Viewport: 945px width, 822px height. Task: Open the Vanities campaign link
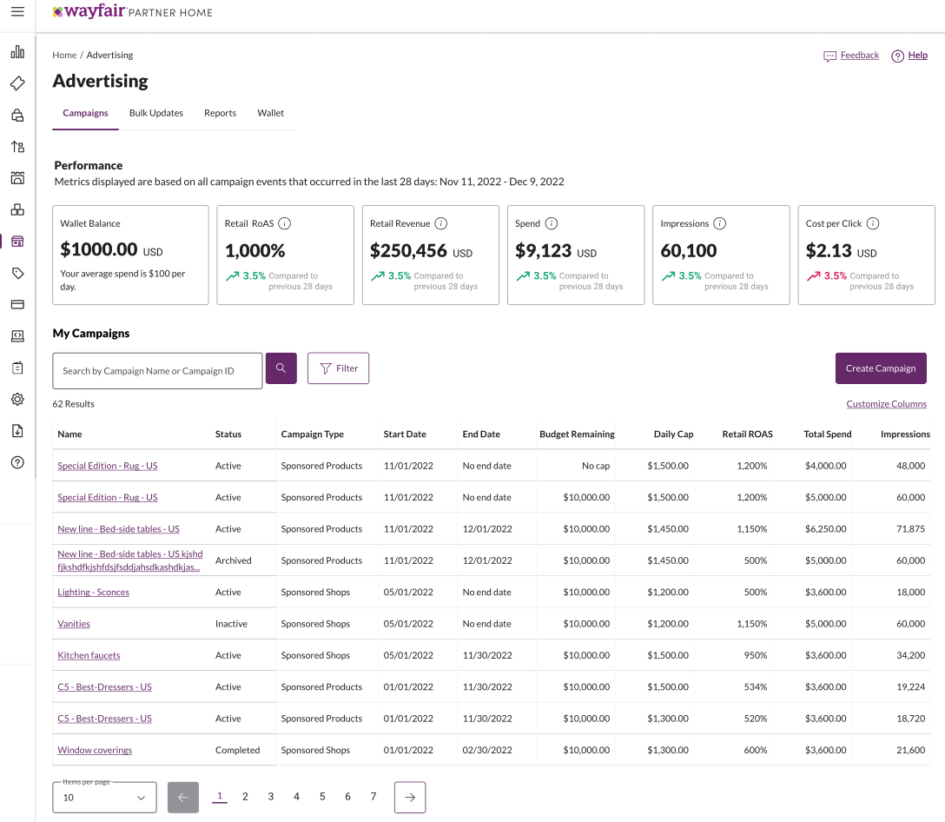coord(74,624)
